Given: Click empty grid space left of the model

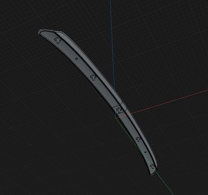Looking at the screenshot, I should tap(35, 104).
